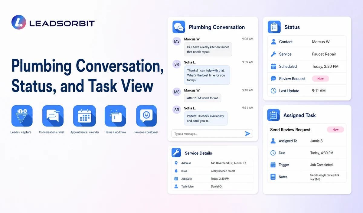363x213 pixels.
Task: Click the '9:10 AM' message timestamp
Action: click(248, 90)
